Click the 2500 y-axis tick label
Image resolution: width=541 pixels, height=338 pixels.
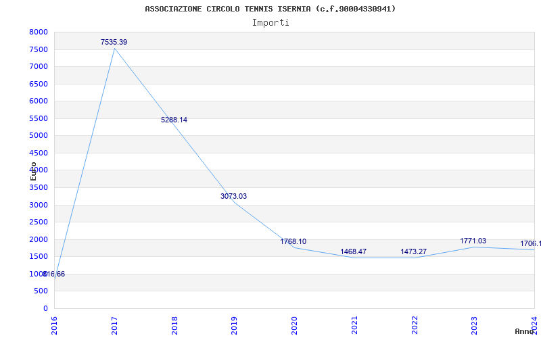pos(39,222)
